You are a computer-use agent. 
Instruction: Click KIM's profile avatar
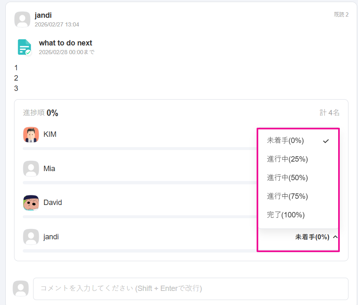pyautogui.click(x=31, y=135)
